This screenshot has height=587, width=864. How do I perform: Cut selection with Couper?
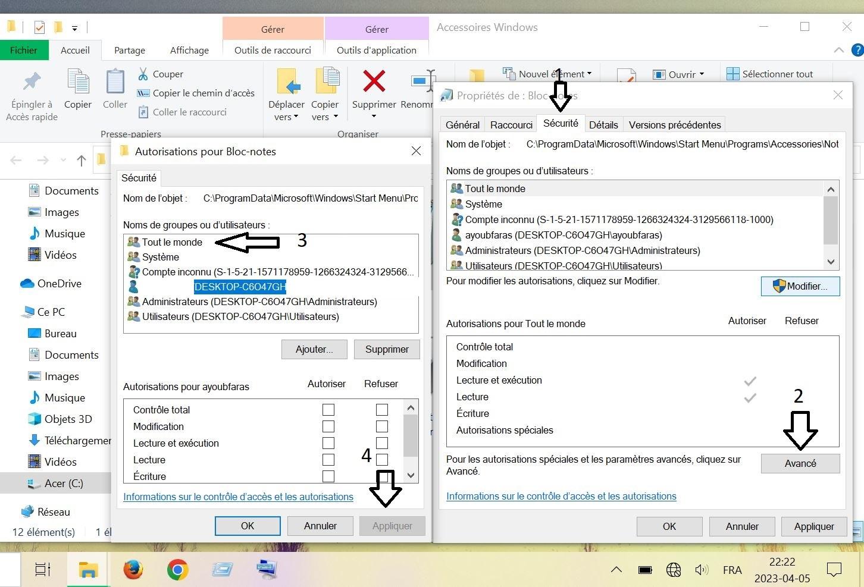(x=161, y=74)
